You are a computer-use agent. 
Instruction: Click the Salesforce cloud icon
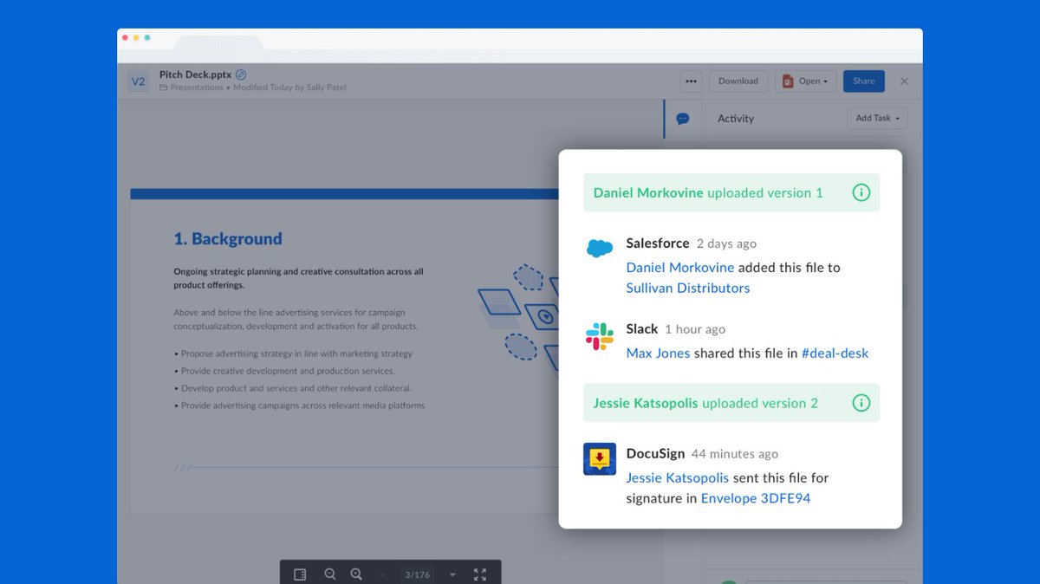point(600,249)
